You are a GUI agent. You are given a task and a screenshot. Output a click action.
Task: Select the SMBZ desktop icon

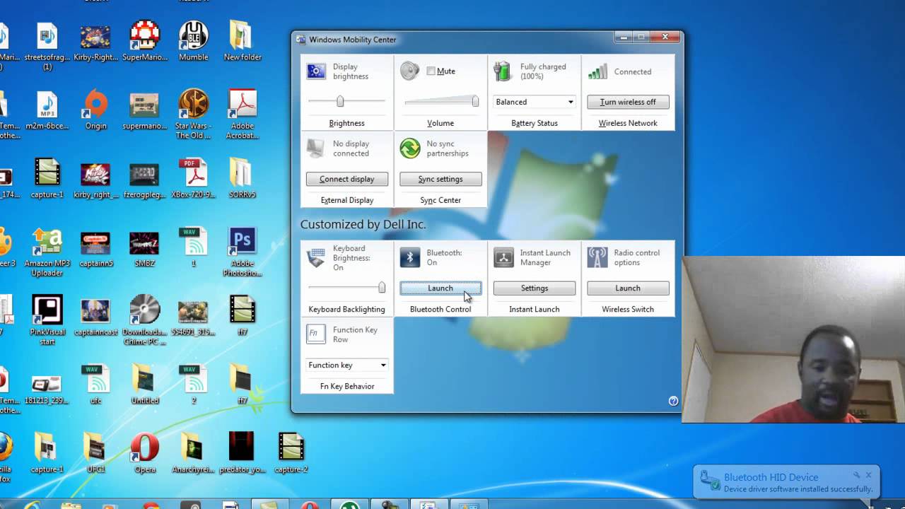144,247
